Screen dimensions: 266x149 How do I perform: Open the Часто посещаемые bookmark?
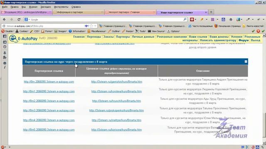200,26
